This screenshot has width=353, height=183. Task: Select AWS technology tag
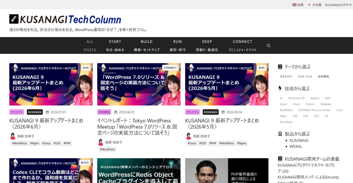[328, 98]
